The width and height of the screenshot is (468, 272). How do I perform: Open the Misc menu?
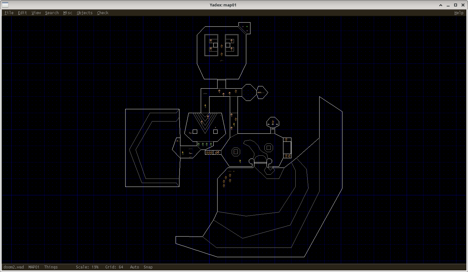68,13
